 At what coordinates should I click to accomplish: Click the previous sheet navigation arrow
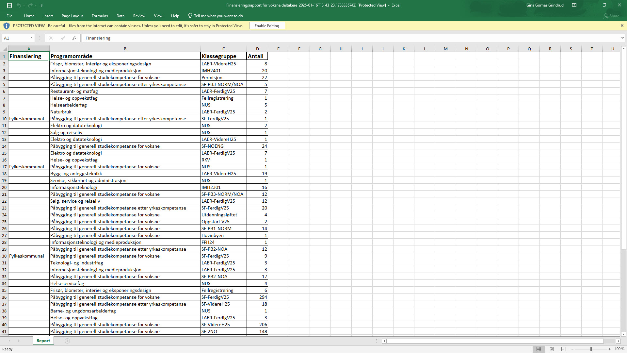tap(9, 341)
